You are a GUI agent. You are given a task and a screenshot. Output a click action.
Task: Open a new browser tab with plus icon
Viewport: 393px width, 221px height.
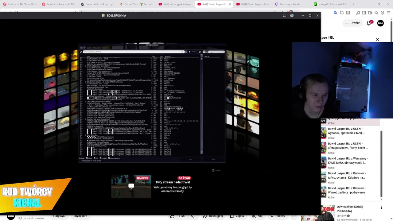pyautogui.click(x=353, y=4)
